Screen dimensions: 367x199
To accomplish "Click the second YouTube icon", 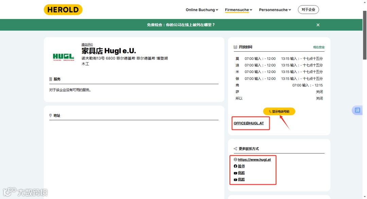I will tap(235, 180).
